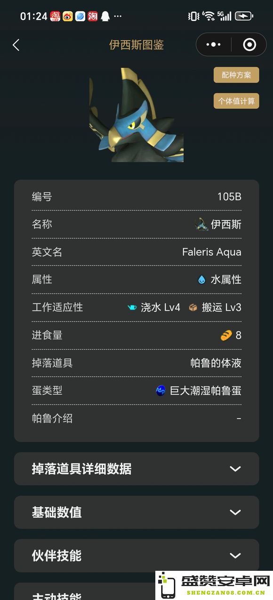Open the 个体值计算 IV calculator button
This screenshot has width=273, height=600.
(236, 101)
